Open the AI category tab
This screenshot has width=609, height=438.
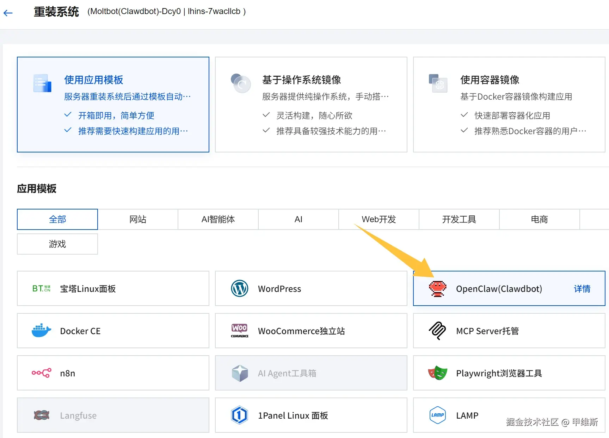tap(299, 219)
